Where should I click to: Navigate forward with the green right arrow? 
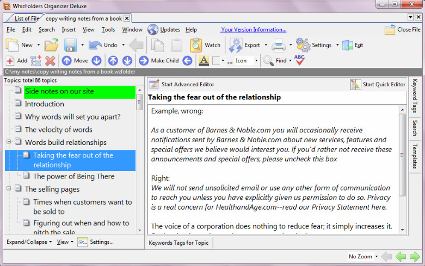tap(415, 256)
